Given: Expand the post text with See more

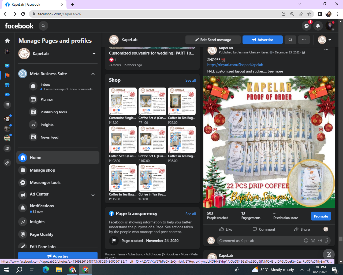Looking at the screenshot, I should pyautogui.click(x=275, y=71).
